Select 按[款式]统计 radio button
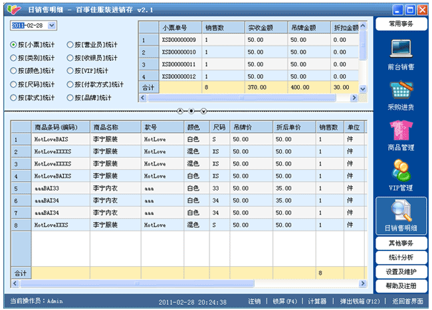 point(13,98)
